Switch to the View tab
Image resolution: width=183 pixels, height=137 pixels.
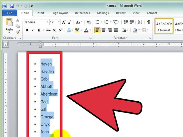pyautogui.click(x=136, y=13)
